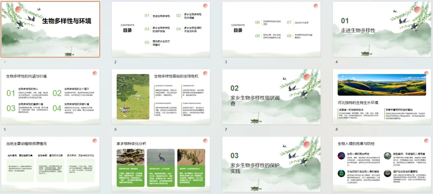Click slide number label 4 under 走进生物多样性 slide

(336, 62)
